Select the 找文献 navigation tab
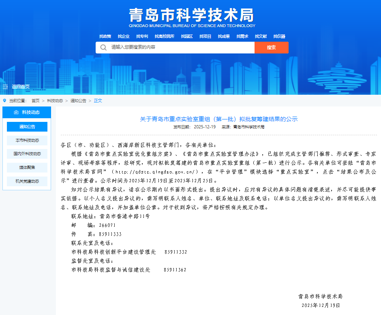 click(x=261, y=36)
